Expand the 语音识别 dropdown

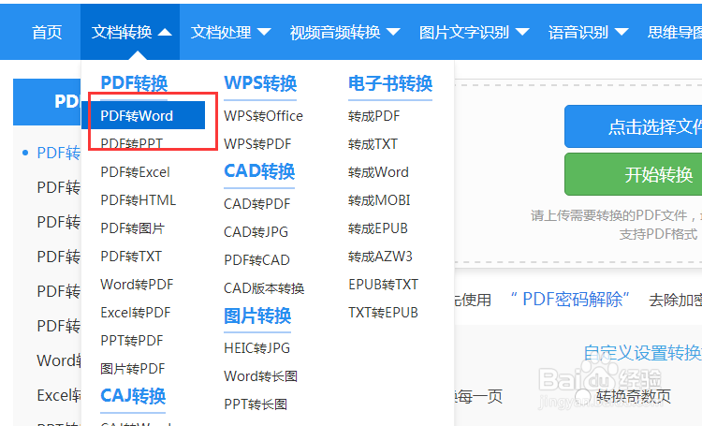coord(589,32)
